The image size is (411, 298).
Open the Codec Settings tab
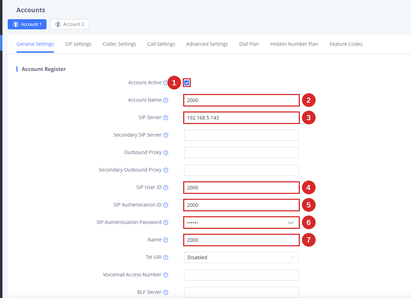point(119,44)
